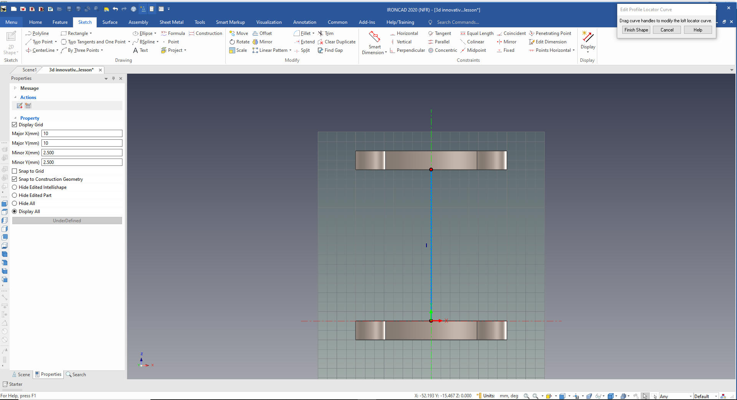Select the Hide All radio button

click(15, 203)
